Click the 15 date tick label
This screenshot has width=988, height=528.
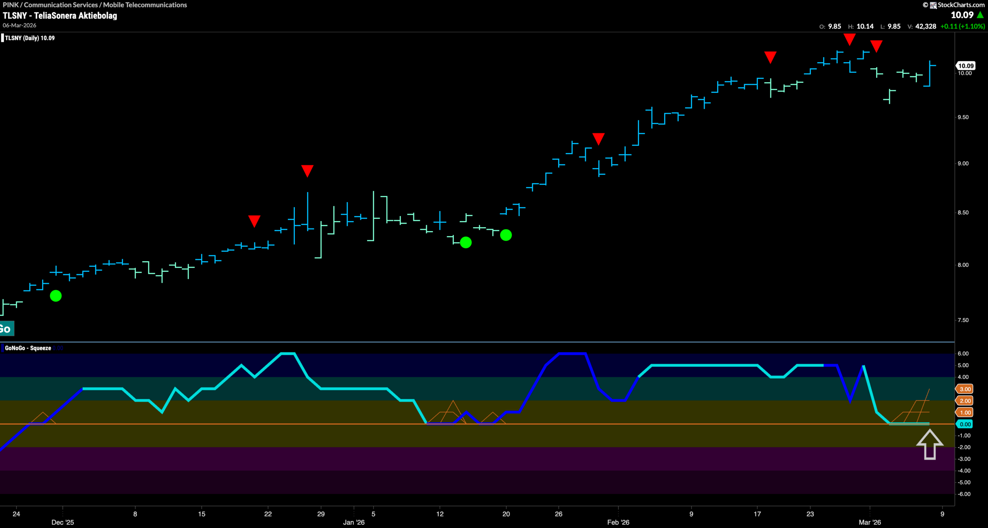(201, 514)
